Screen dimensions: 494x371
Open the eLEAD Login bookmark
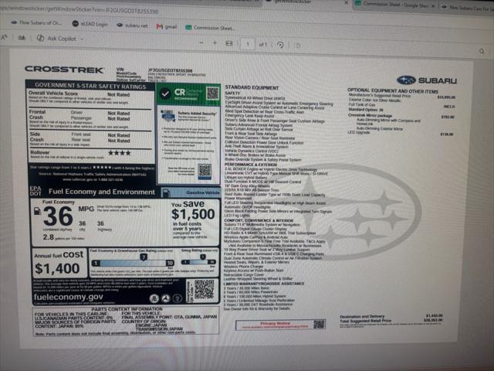(90, 24)
